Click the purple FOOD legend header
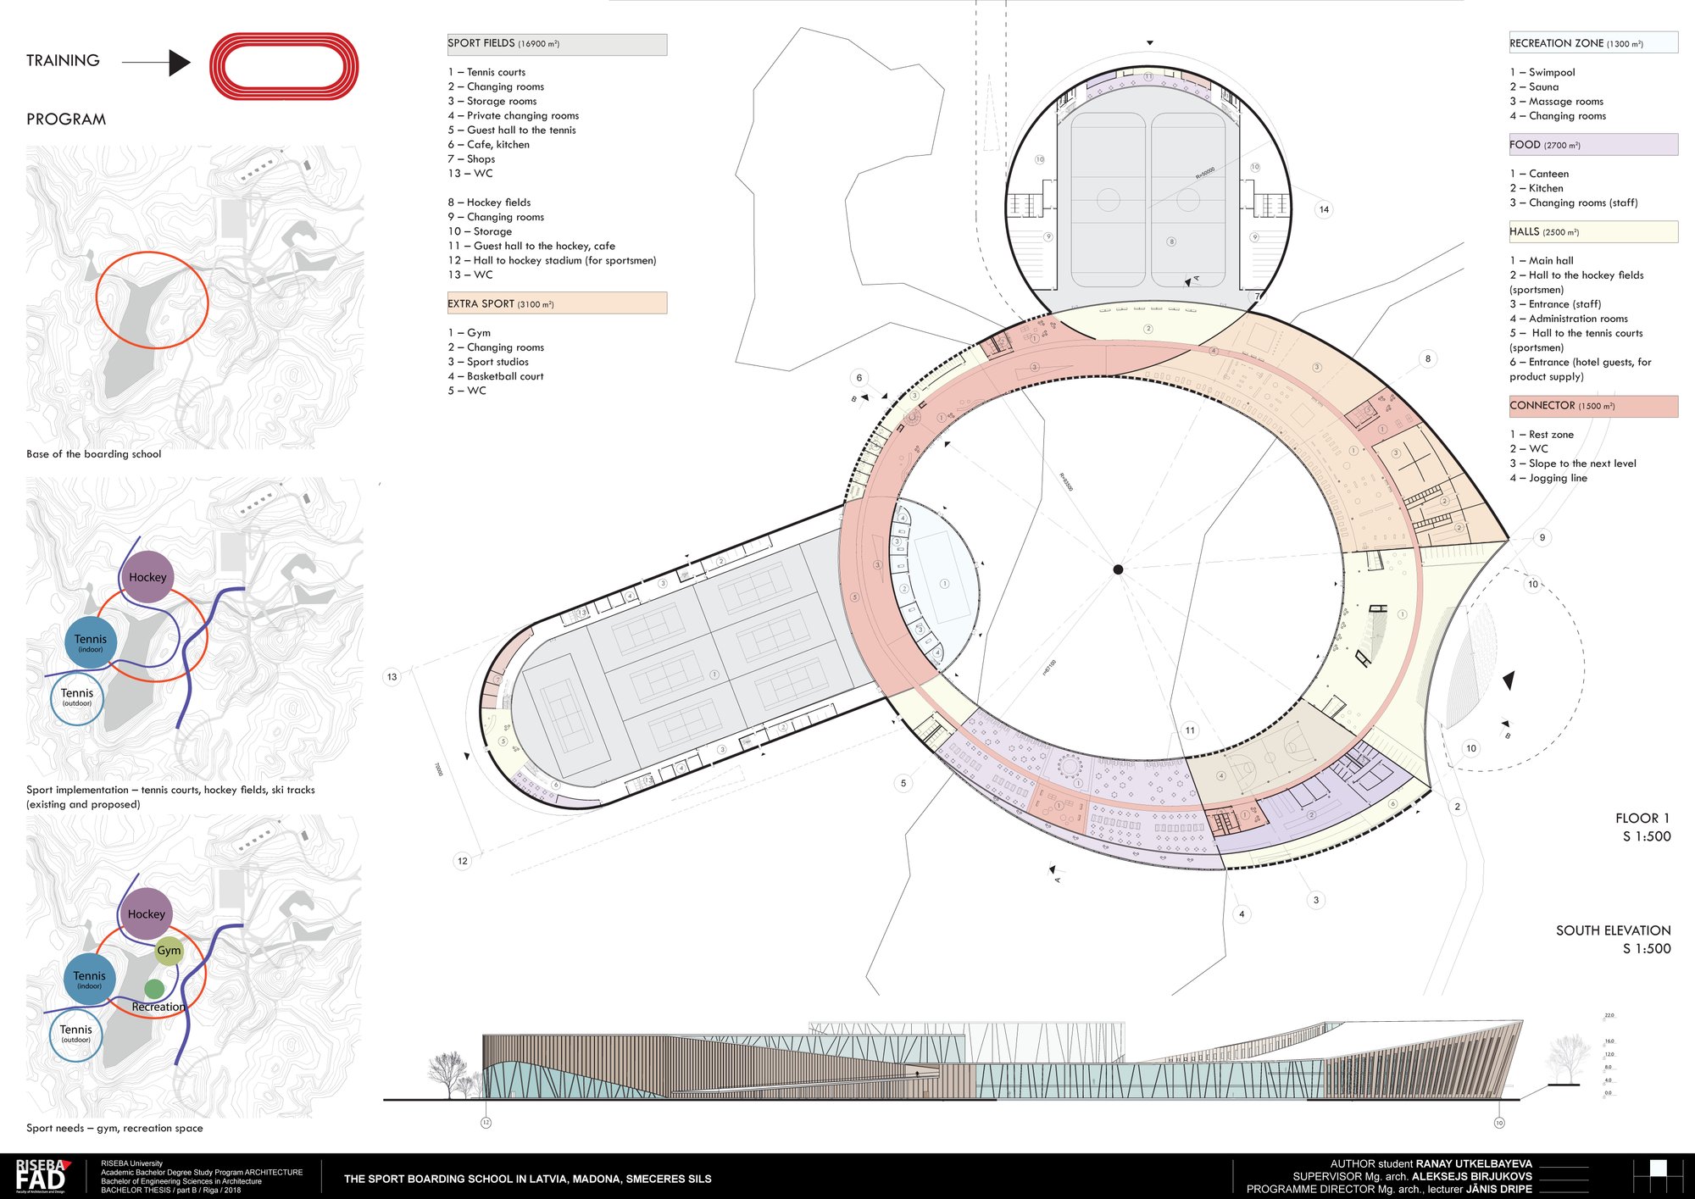Image resolution: width=1695 pixels, height=1199 pixels. pos(1593,145)
